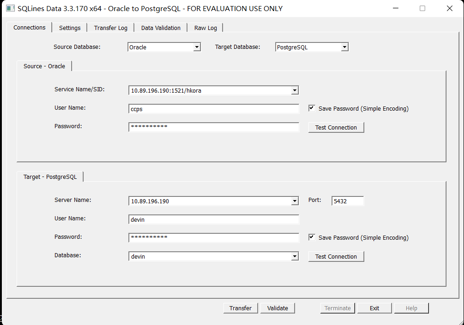Viewport: 464px width, 325px height.
Task: Focus the target Password field
Action: point(214,238)
